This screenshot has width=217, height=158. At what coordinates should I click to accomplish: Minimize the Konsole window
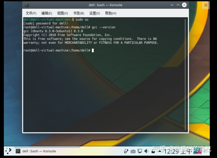(x=172, y=5)
